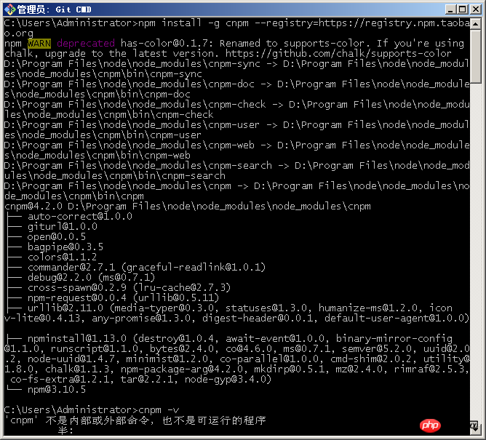The image size is (486, 440).
Task: Click the vertical scrollbar thumb
Action: coord(475,57)
